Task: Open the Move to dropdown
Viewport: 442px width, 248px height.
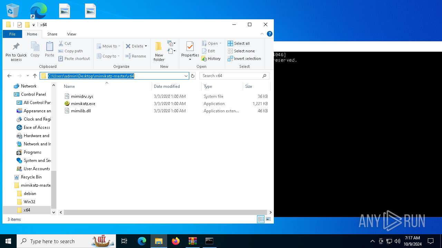Action: point(108,46)
